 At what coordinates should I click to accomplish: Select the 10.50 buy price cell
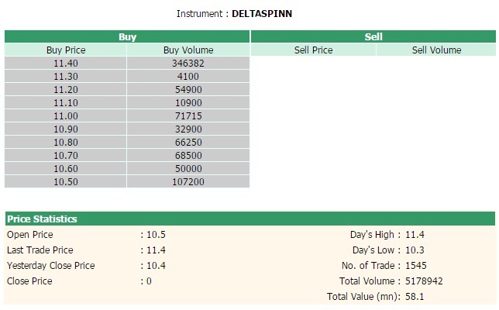[66, 181]
